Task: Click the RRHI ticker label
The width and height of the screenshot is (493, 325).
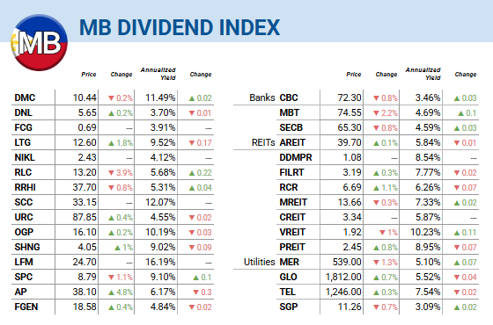Action: click(x=26, y=188)
